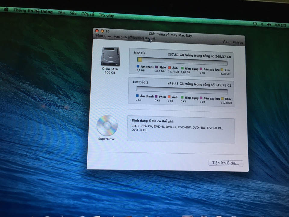The image size is (289, 217).
Task: Click the purple Phim swatch for Untitled 2
Action: [156, 96]
